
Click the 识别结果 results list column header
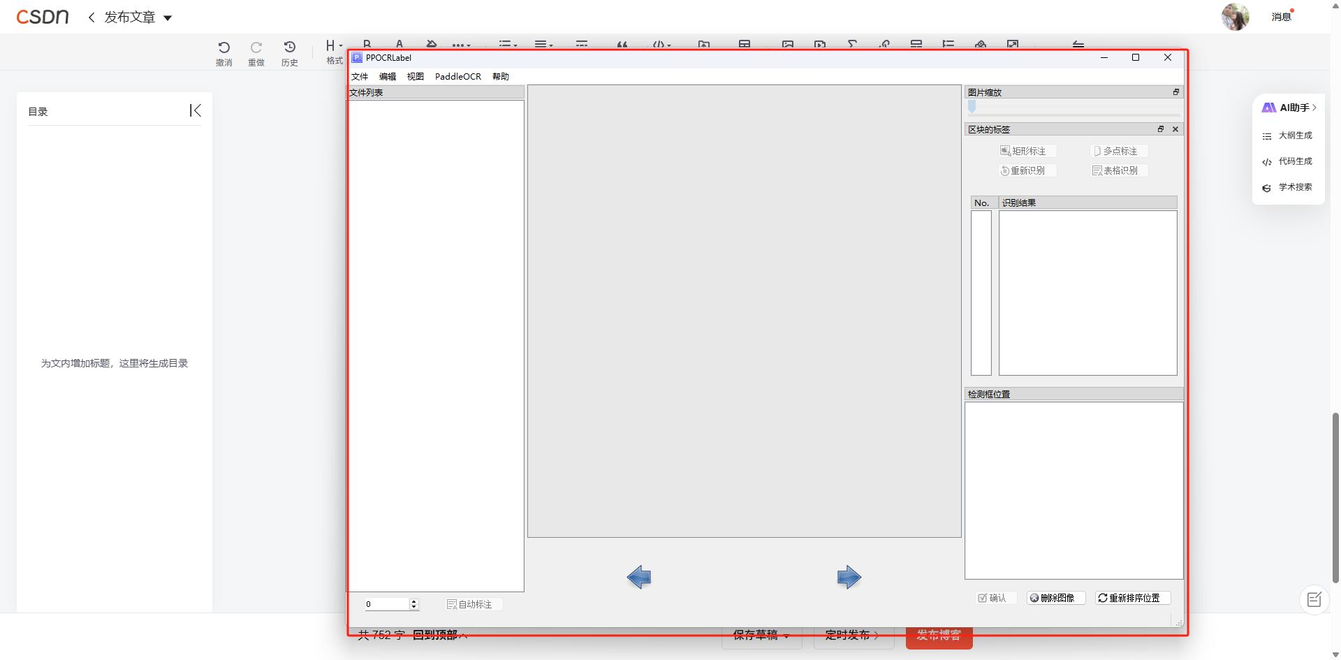click(1087, 203)
